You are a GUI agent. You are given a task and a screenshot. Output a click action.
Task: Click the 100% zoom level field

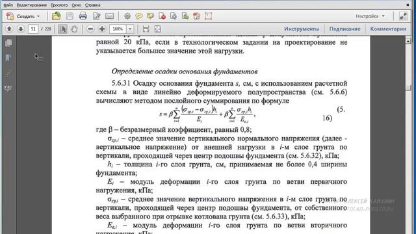tap(118, 29)
